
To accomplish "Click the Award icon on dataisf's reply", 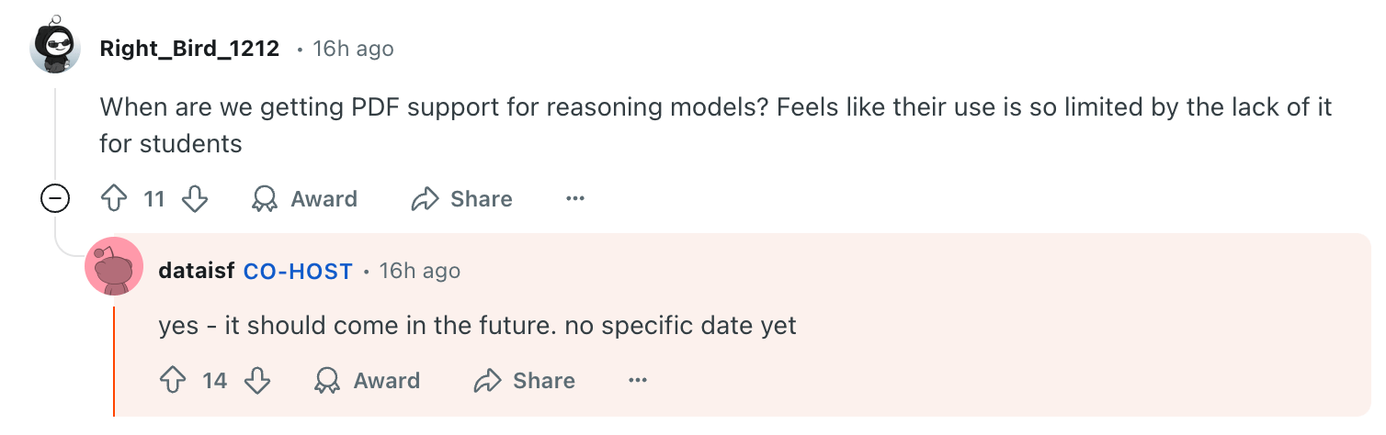I will (326, 380).
